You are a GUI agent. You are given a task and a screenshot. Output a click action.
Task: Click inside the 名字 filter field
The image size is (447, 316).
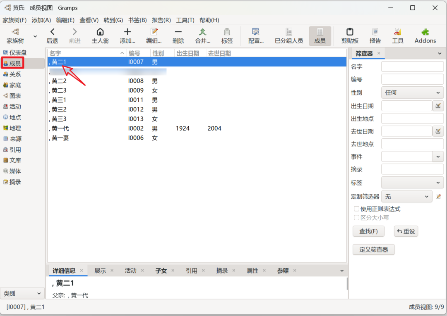(412, 66)
